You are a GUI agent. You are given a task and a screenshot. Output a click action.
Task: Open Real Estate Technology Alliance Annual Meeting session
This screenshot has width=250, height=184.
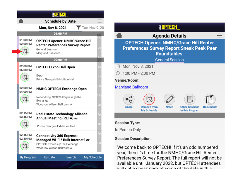pyautogui.click(x=62, y=116)
